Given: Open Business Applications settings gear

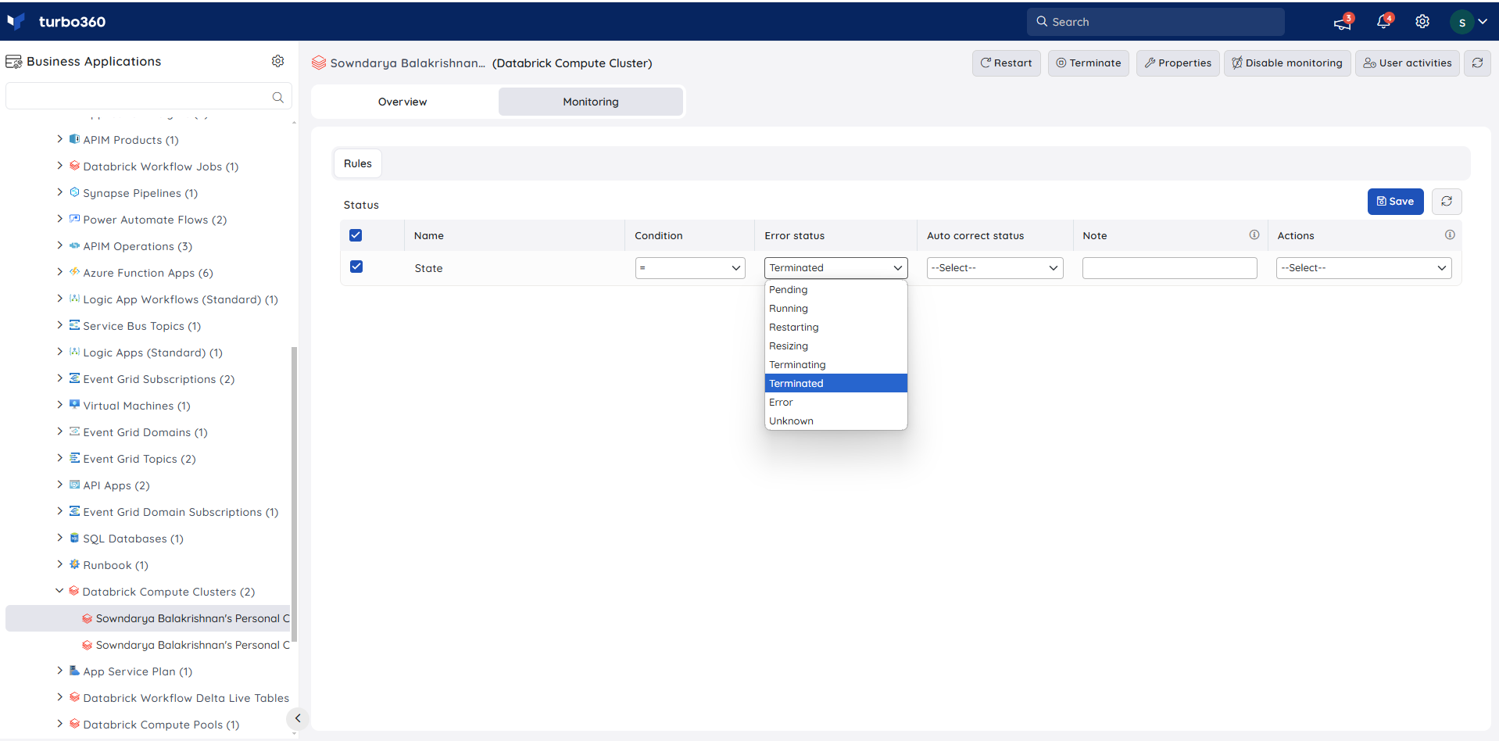Looking at the screenshot, I should point(277,61).
